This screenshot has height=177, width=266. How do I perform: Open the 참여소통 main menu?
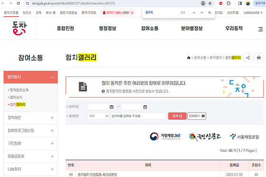150,28
